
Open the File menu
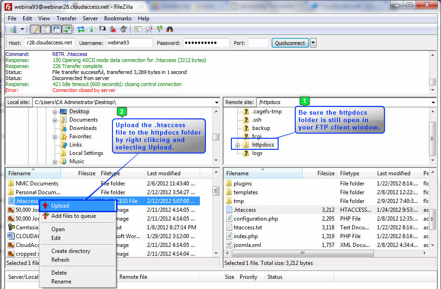tap(12, 18)
